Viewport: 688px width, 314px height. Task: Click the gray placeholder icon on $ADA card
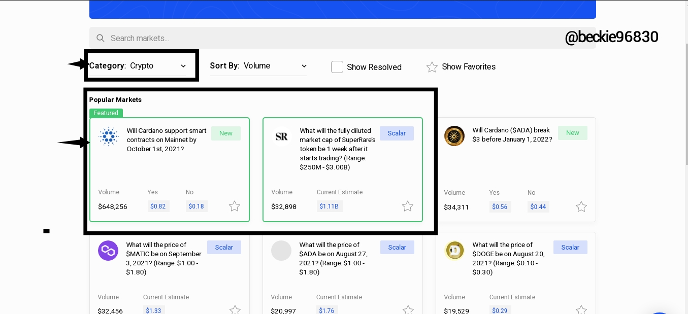pyautogui.click(x=281, y=251)
